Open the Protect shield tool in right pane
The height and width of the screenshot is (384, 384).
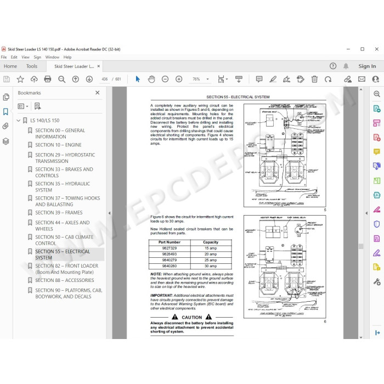(377, 224)
